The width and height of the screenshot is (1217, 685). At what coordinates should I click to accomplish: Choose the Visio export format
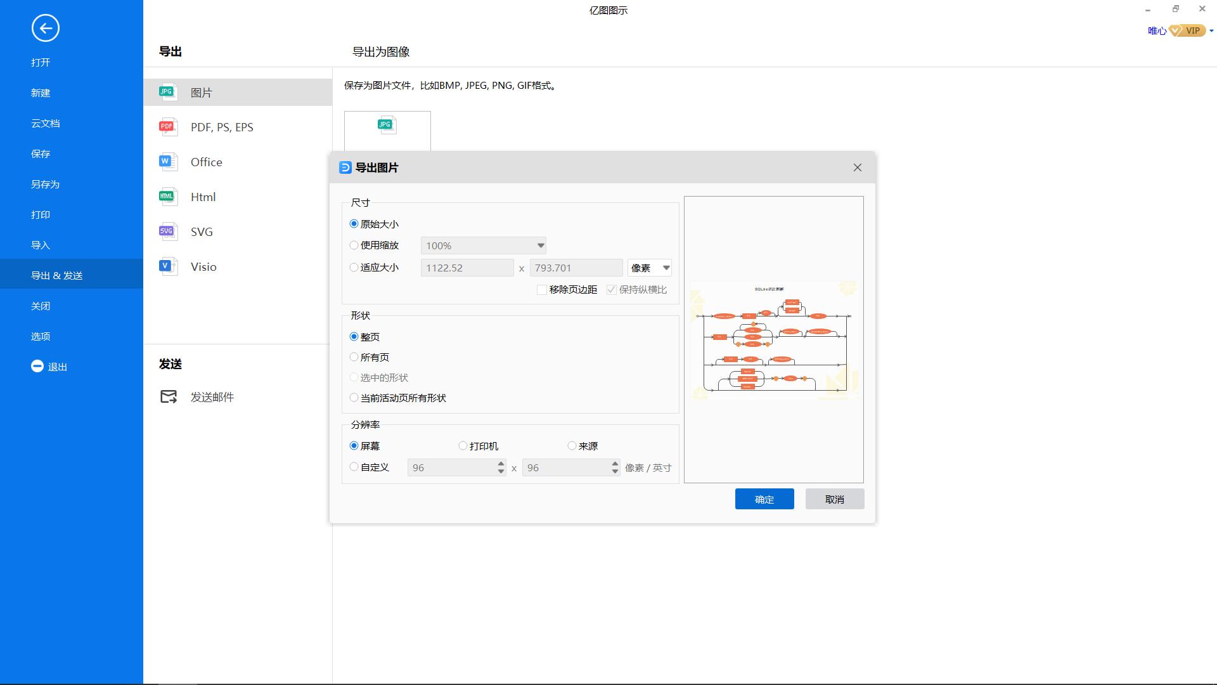tap(203, 266)
